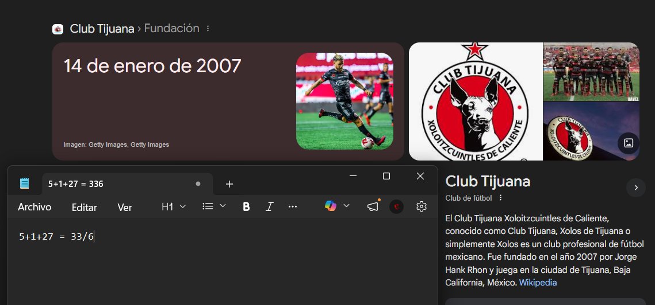Toggle italic formatting in Notepad
Screen dimensions: 655x305
[x=270, y=206]
